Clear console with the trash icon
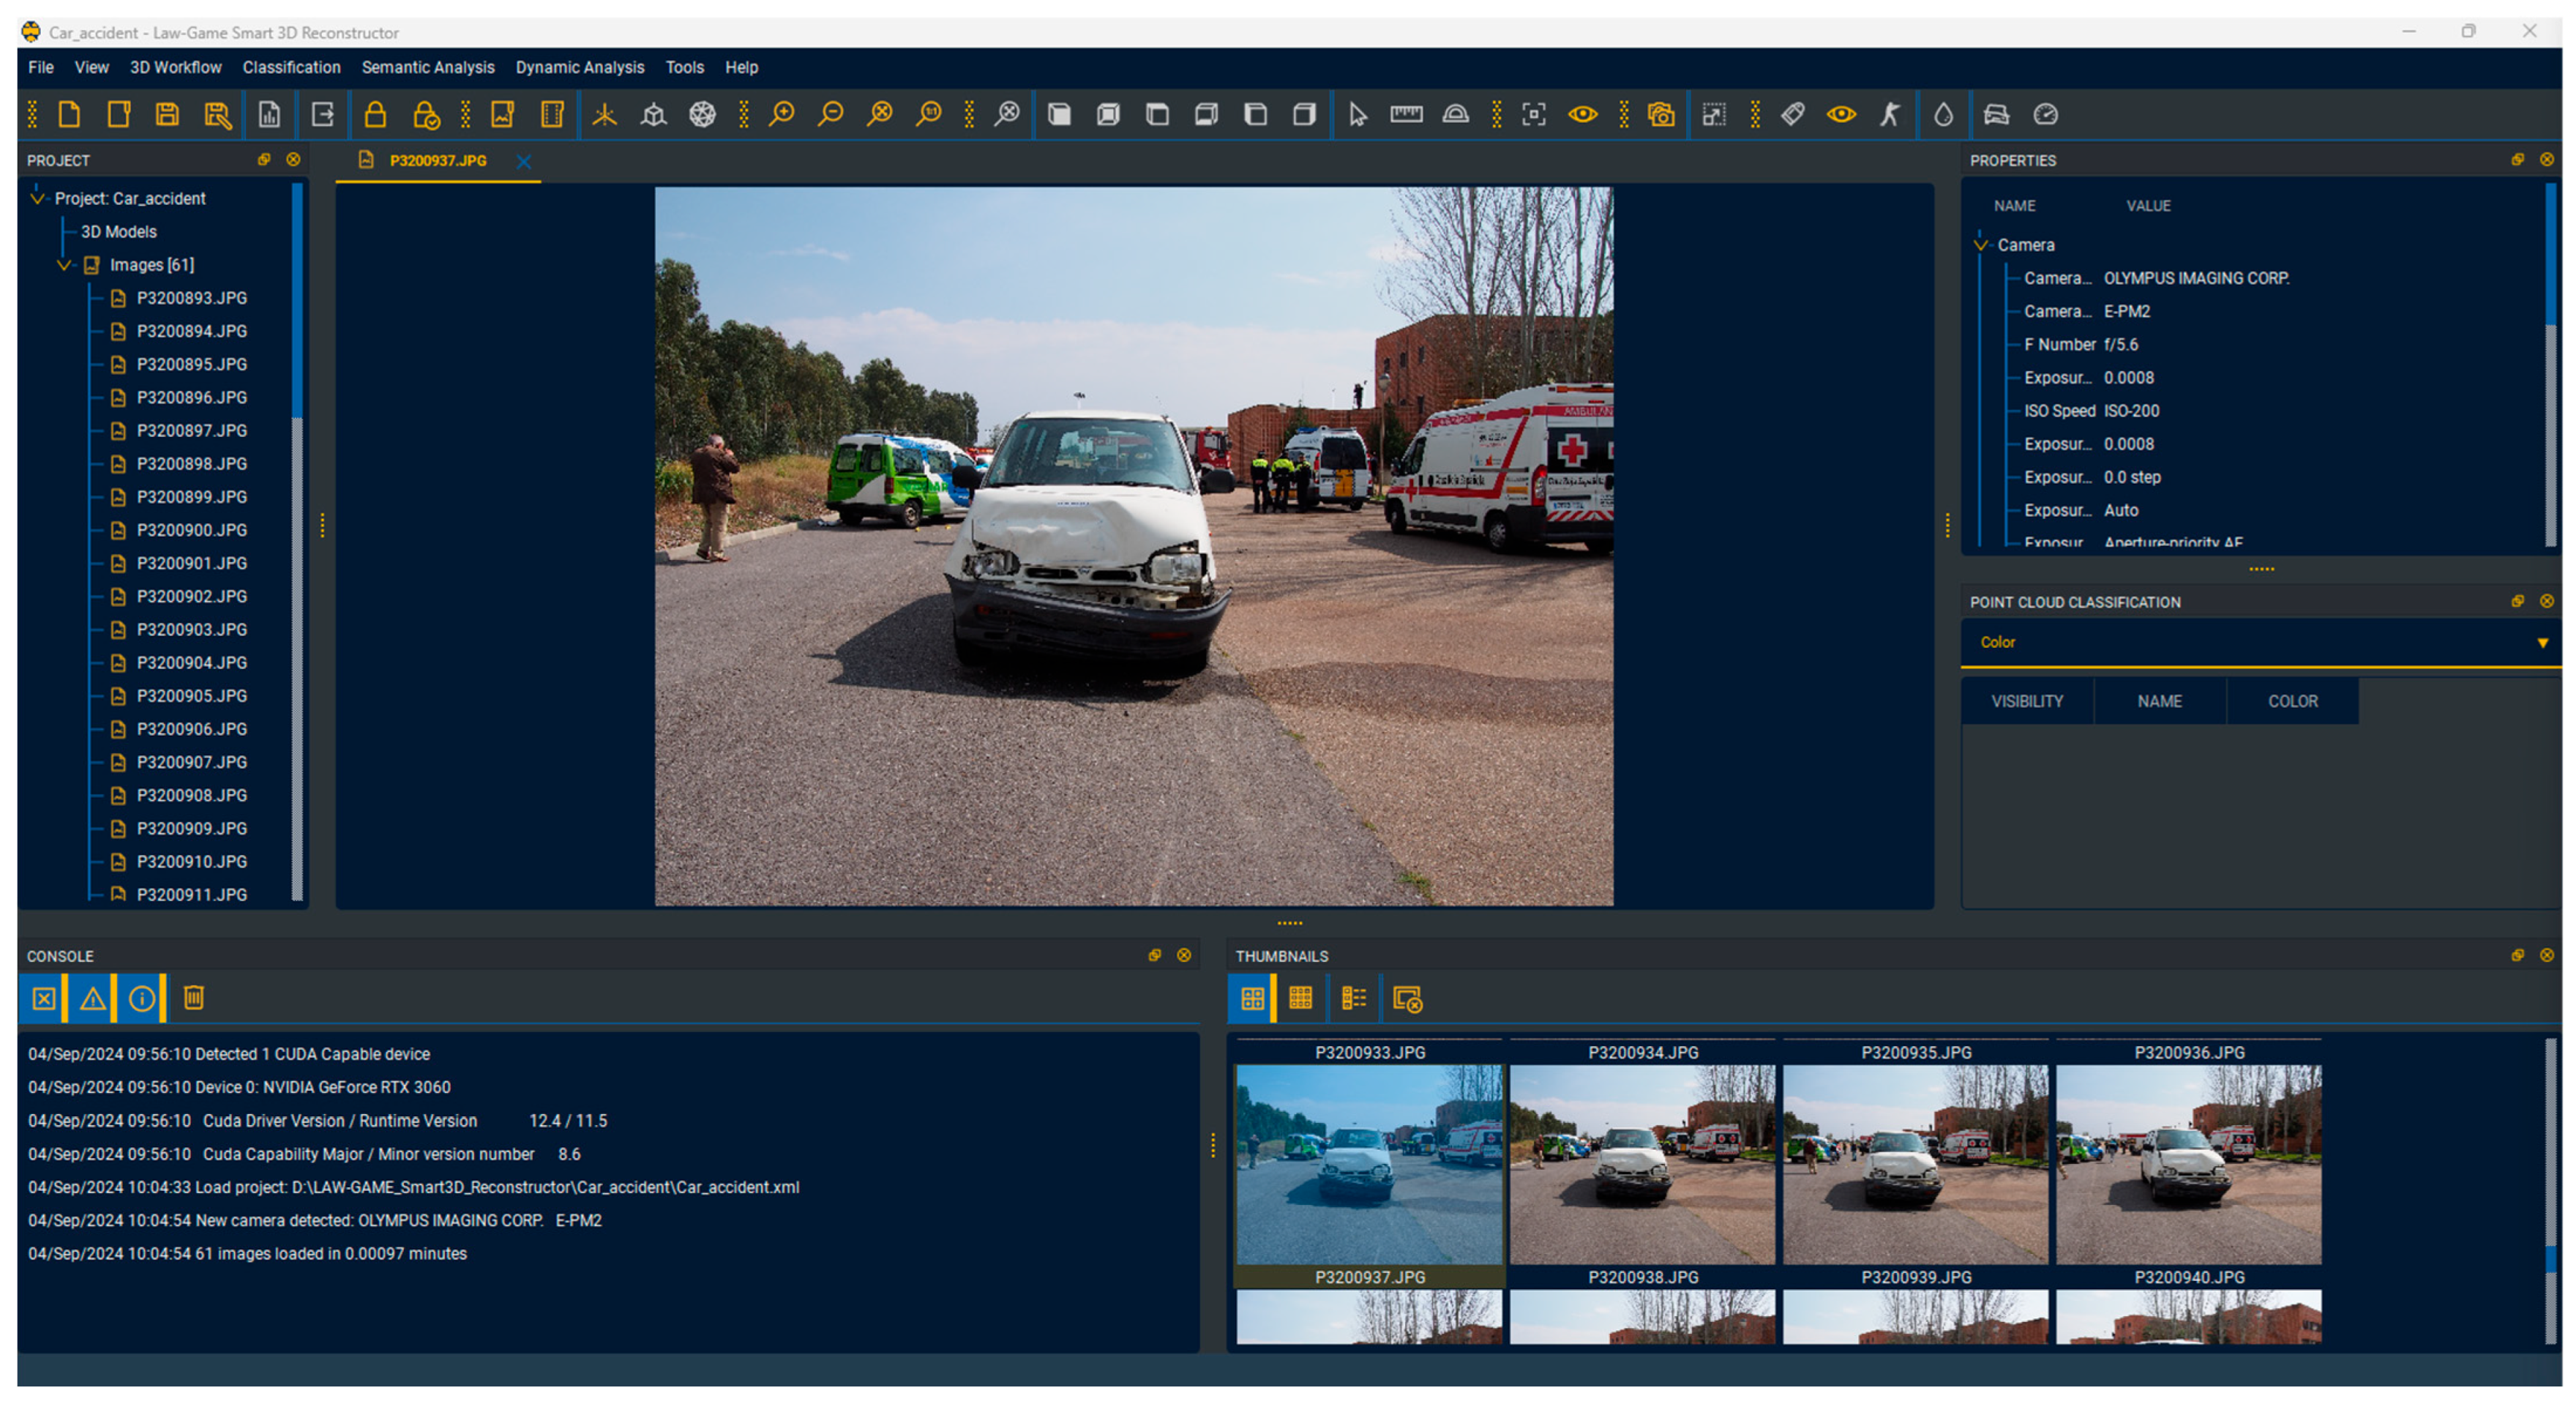This screenshot has width=2576, height=1404. pyautogui.click(x=194, y=997)
